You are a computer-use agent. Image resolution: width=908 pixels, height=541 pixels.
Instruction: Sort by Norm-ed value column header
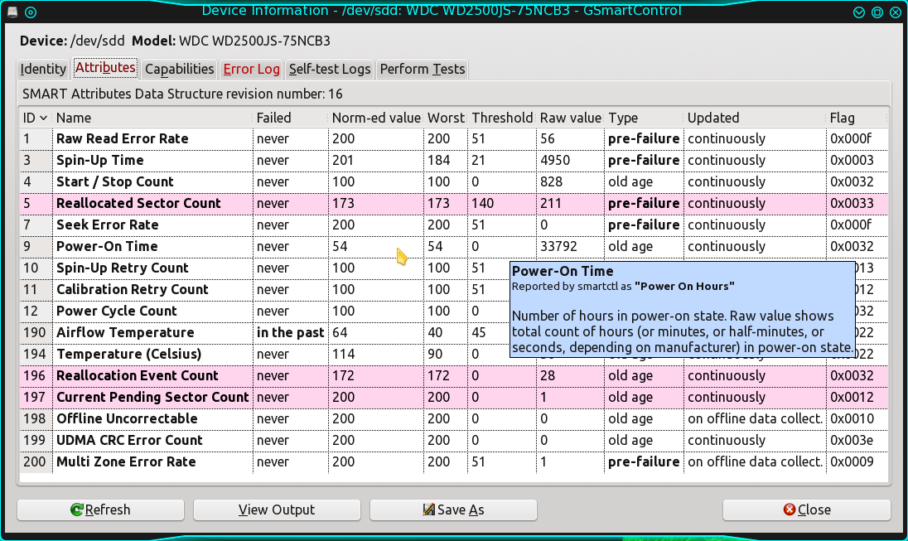(376, 118)
